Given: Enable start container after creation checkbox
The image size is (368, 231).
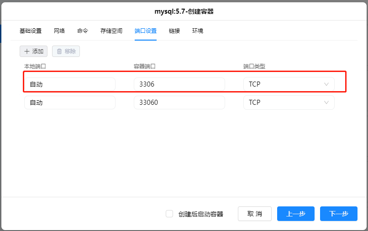Looking at the screenshot, I should pyautogui.click(x=169, y=214).
